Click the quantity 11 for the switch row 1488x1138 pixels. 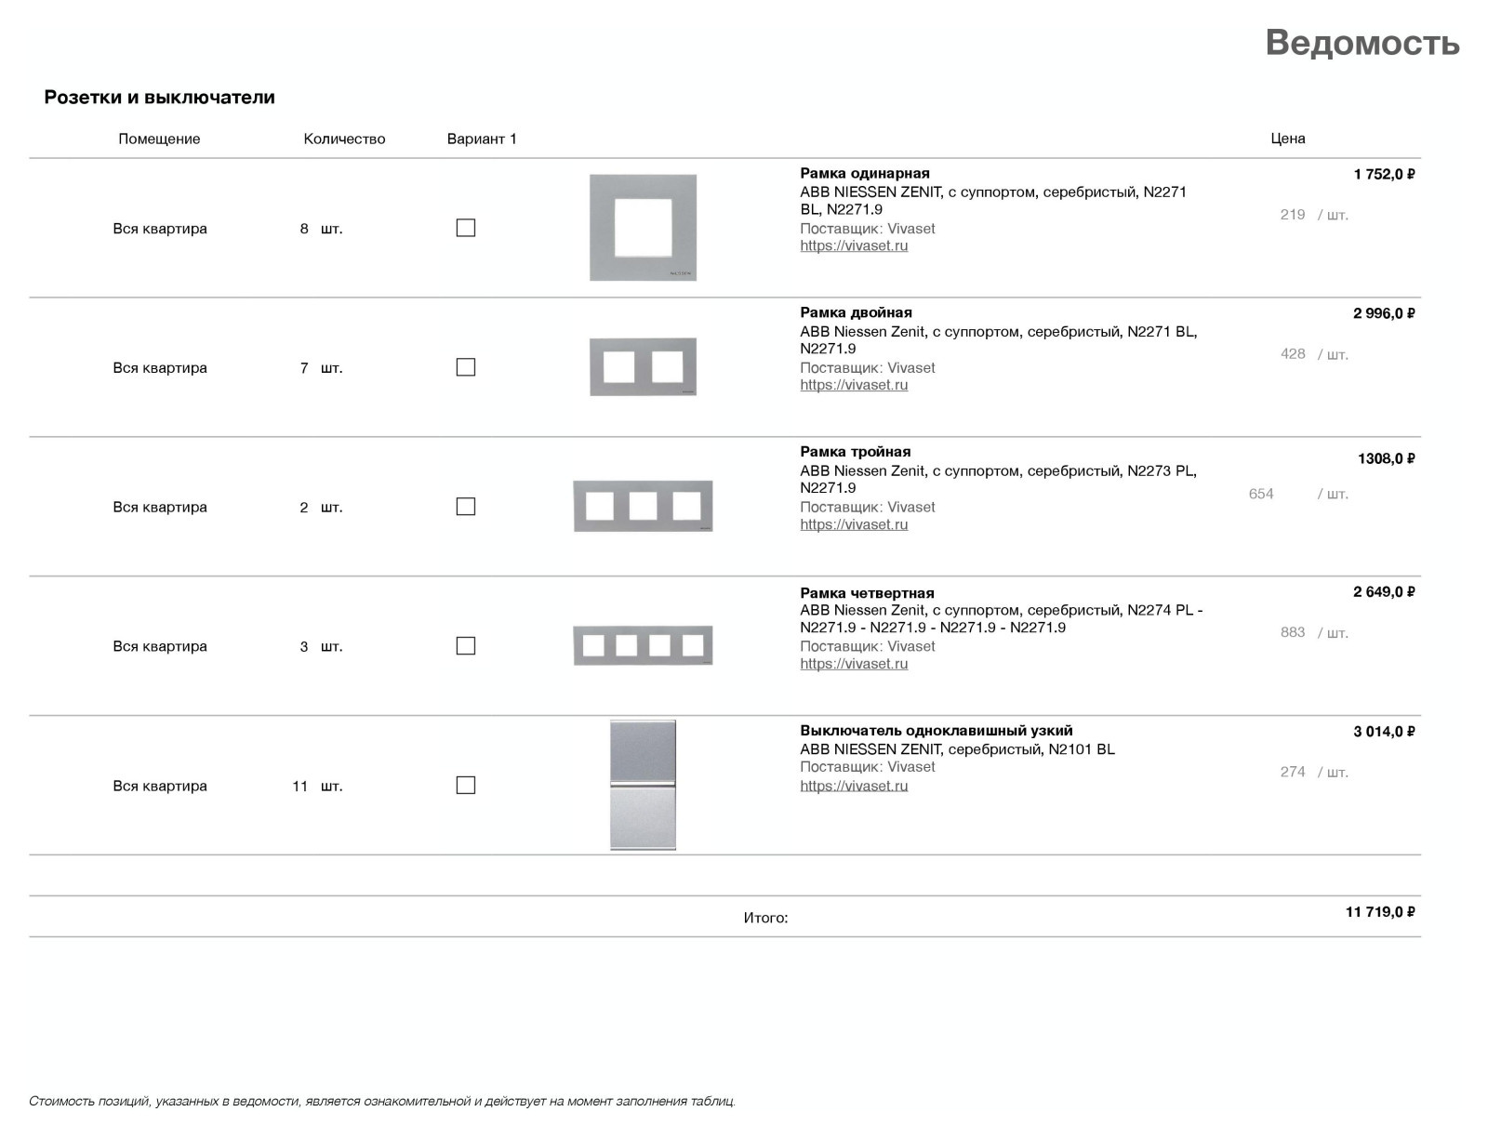[299, 787]
